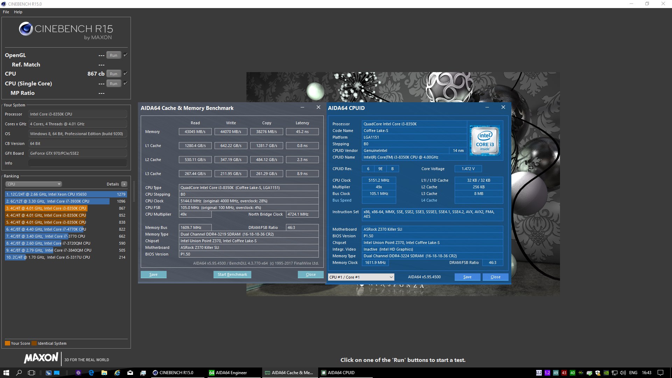672x378 pixels.
Task: Open the Windows Start menu
Action: [6, 373]
